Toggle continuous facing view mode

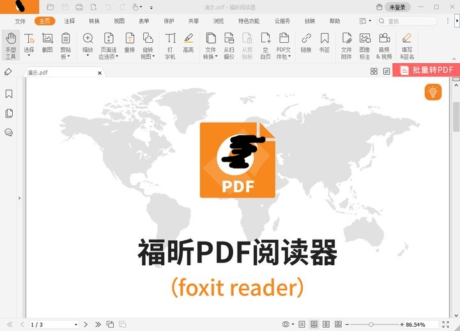pyautogui.click(x=338, y=324)
